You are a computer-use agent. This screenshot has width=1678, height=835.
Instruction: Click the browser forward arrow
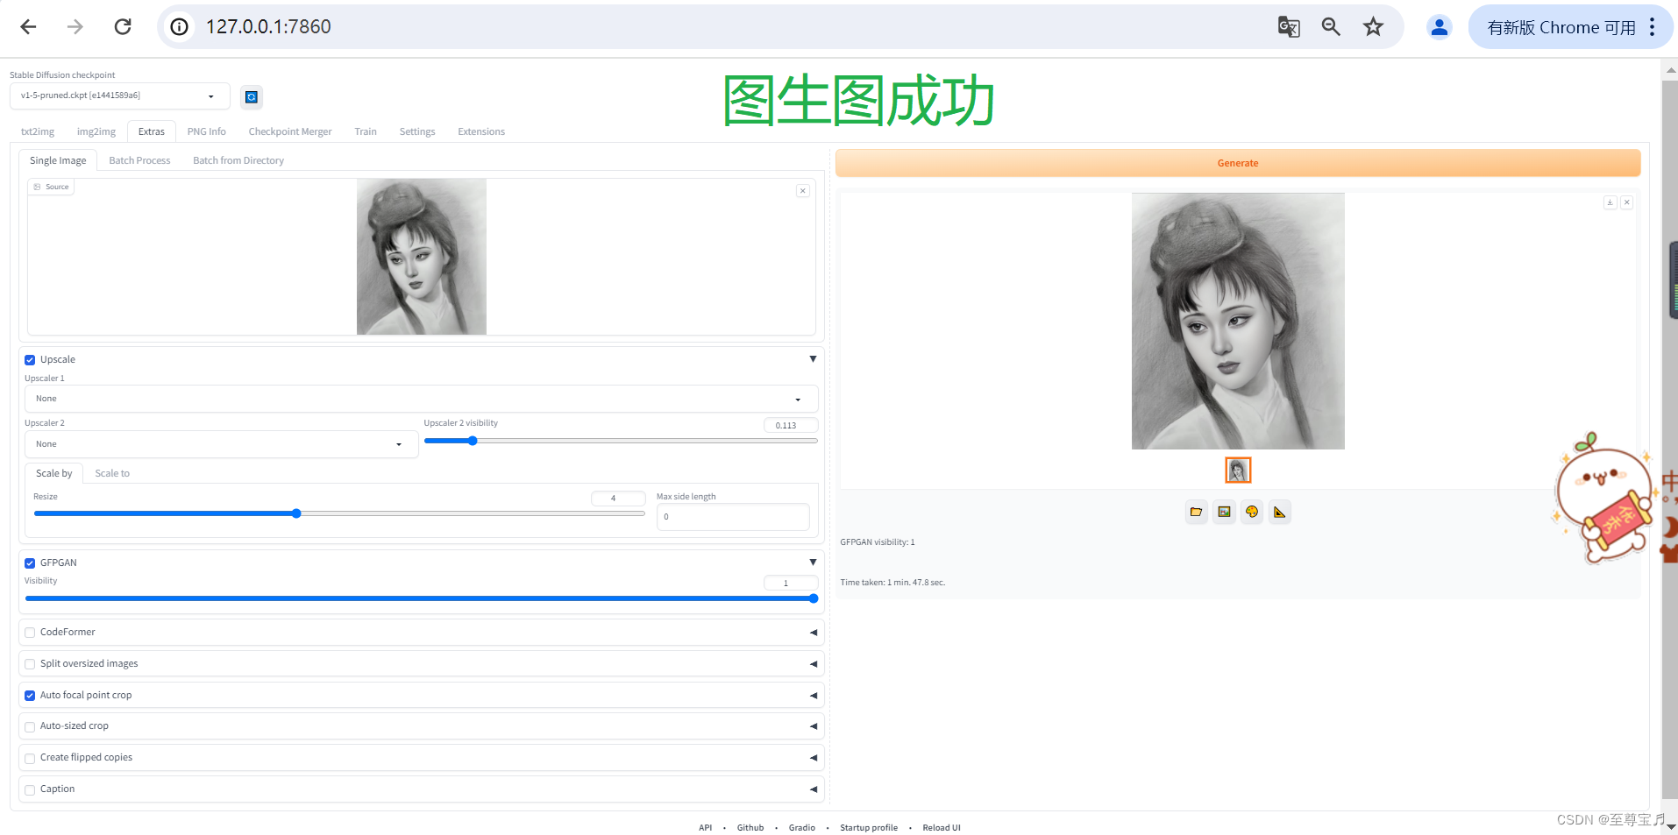pos(75,27)
